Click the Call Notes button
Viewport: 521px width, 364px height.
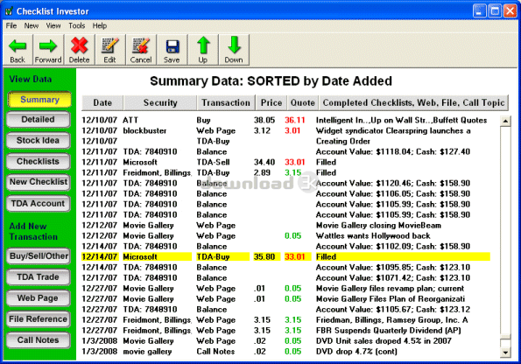[39, 340]
